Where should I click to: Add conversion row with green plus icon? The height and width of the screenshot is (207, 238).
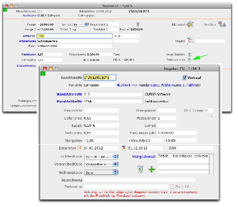(x=152, y=169)
